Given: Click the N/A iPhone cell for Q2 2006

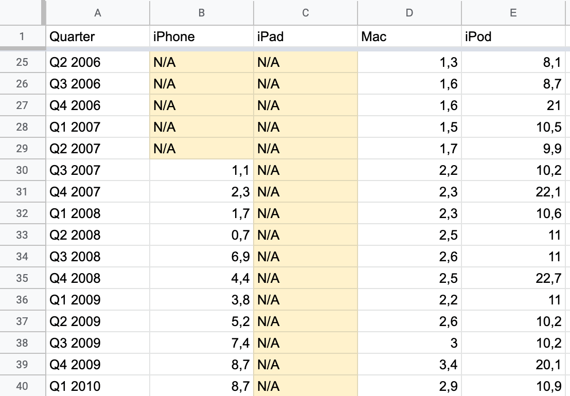Looking at the screenshot, I should pos(202,62).
